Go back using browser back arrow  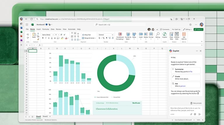pyautogui.click(x=27, y=19)
